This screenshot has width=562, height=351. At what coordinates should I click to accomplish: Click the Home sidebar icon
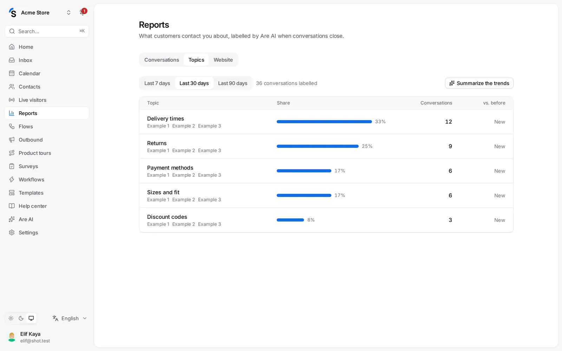tap(12, 47)
